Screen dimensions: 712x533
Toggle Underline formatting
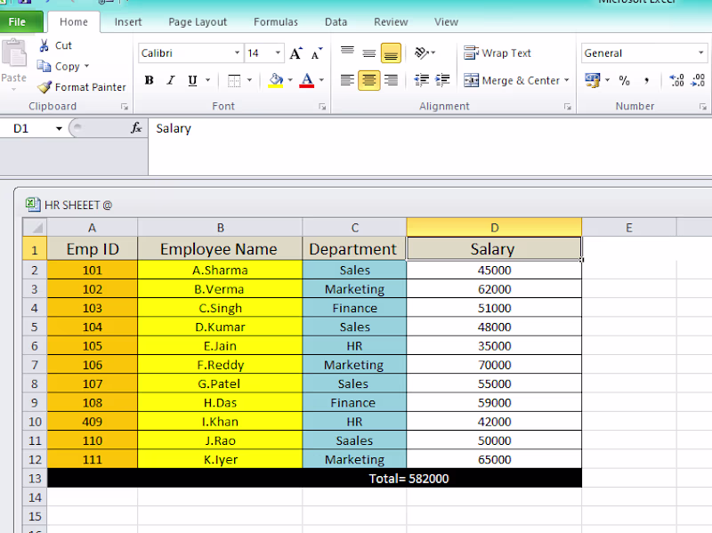[192, 80]
